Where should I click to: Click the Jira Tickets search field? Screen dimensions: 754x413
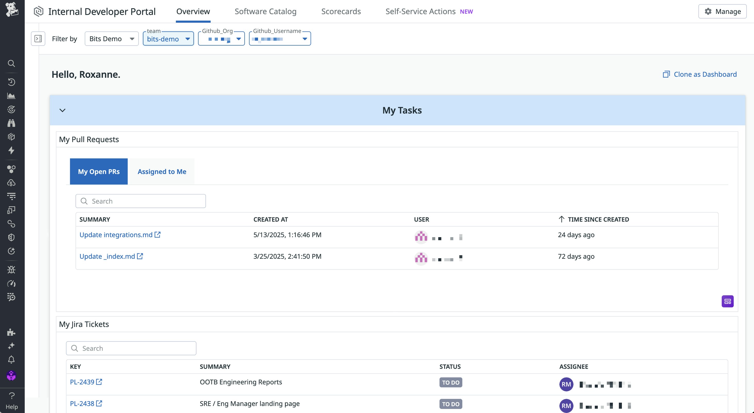point(131,348)
